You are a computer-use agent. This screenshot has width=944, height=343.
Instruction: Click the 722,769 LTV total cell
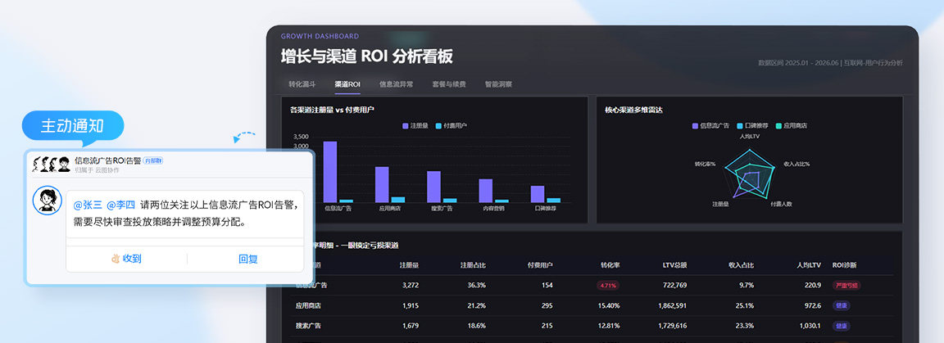(x=675, y=285)
